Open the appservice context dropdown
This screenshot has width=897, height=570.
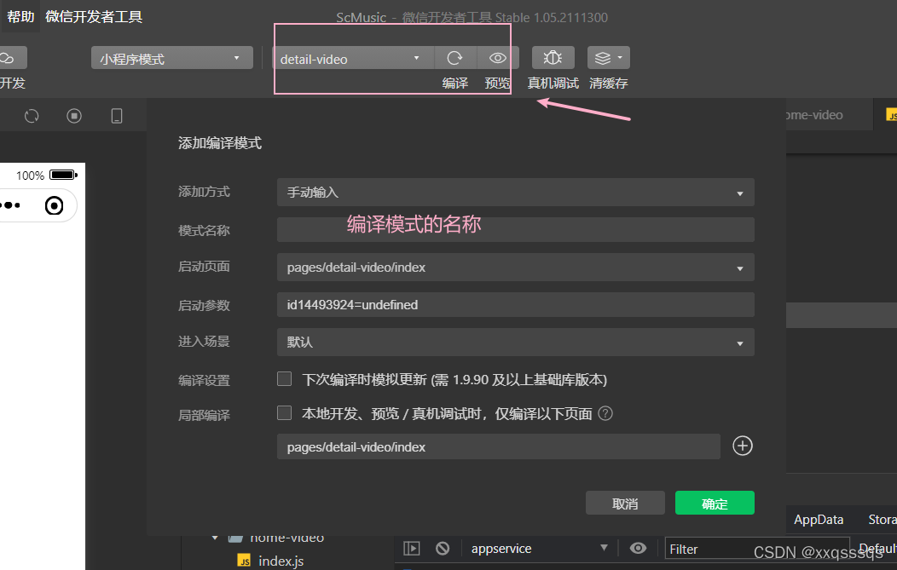point(539,549)
